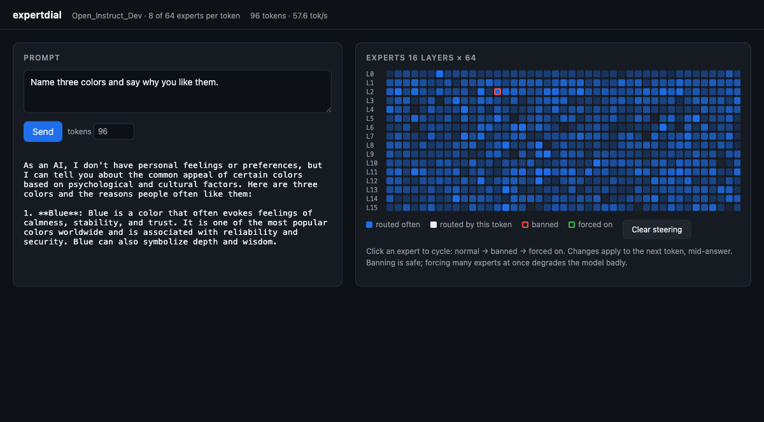Click the 'tokens' label beside Send
Viewport: 764px width, 422px height.
[80, 132]
